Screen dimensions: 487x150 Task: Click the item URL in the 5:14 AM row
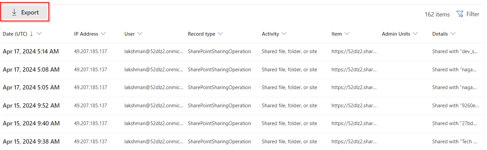tap(354, 51)
